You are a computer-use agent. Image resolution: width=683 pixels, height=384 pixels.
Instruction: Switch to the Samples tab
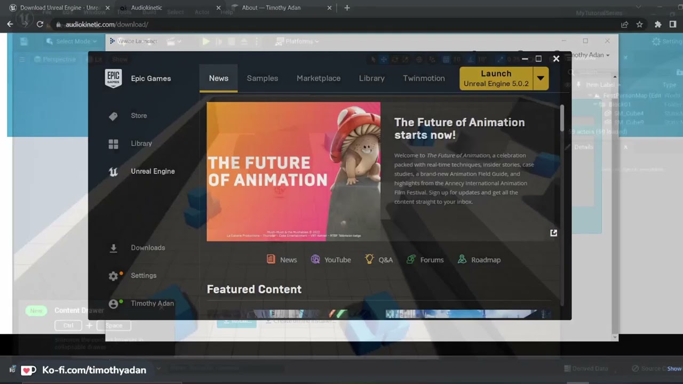(263, 78)
